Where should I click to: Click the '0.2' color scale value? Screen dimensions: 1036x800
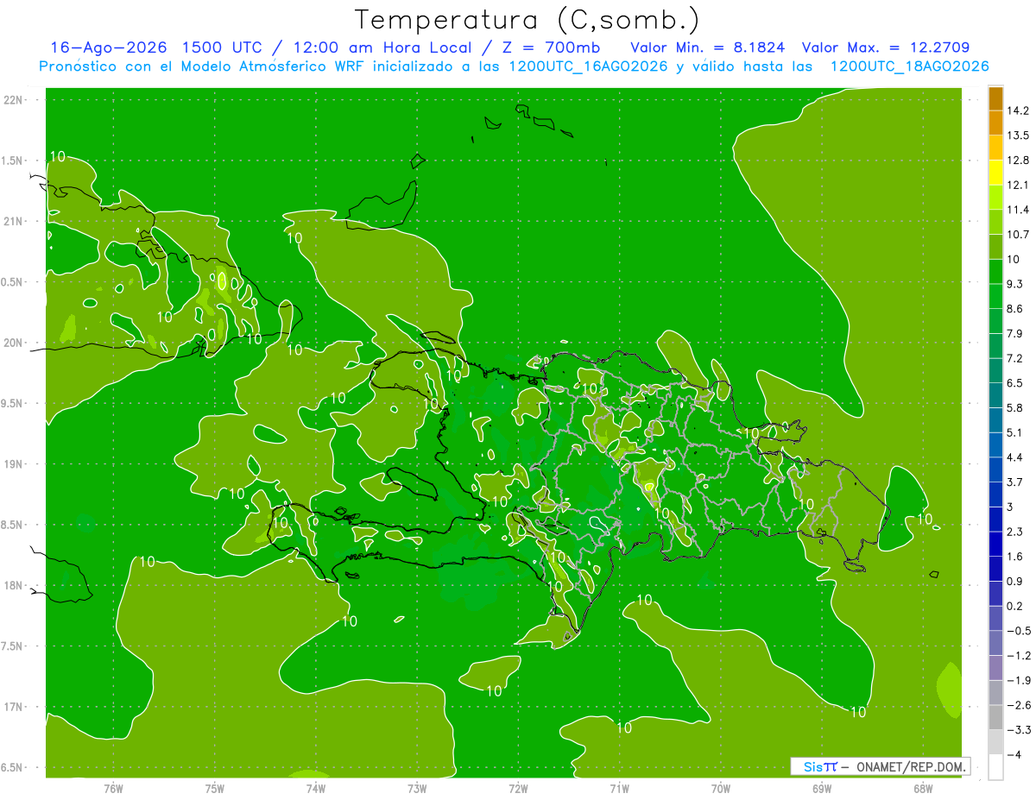coord(1015,606)
